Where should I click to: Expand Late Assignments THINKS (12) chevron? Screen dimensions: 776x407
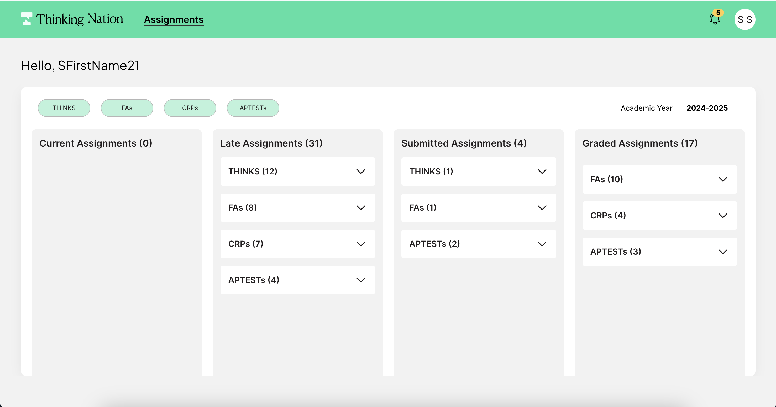[x=361, y=172]
